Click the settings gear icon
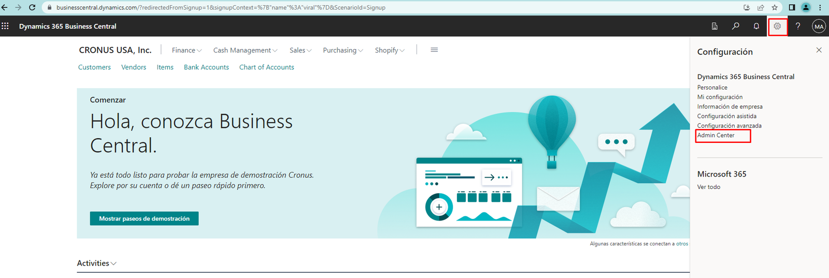 tap(777, 26)
